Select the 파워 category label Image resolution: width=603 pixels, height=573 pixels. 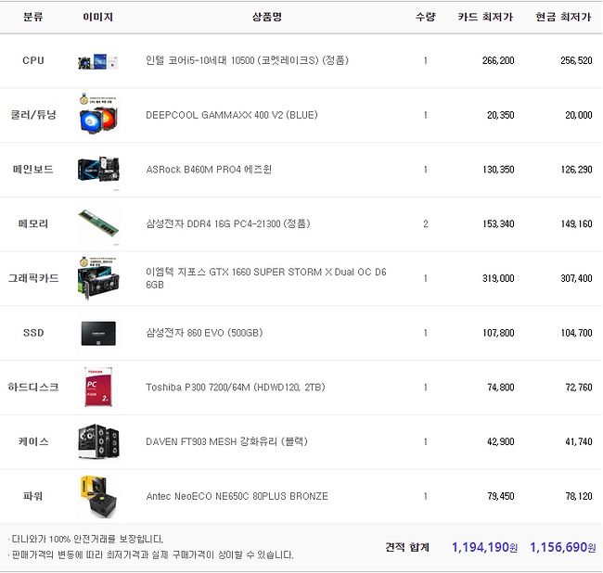[x=33, y=496]
